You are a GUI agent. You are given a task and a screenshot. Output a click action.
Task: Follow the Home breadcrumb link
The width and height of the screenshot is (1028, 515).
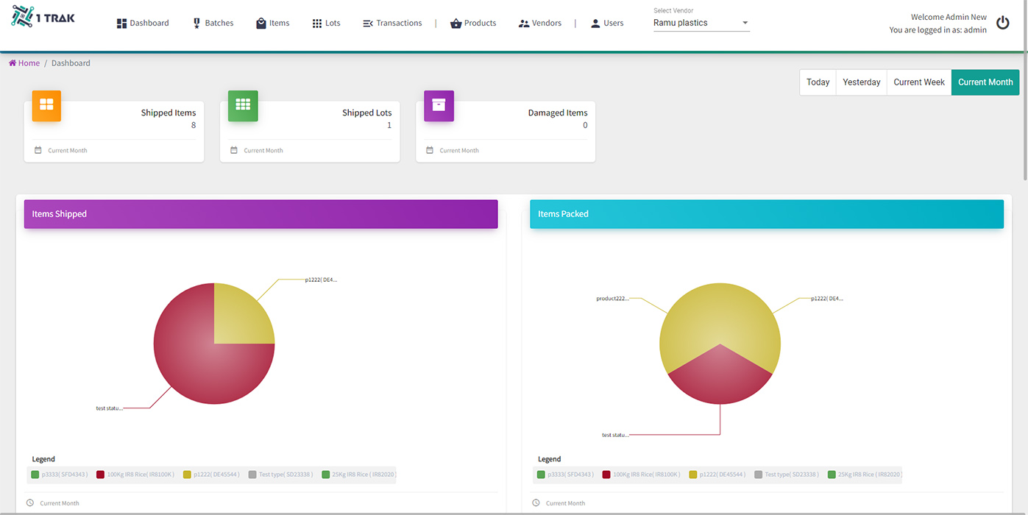pyautogui.click(x=24, y=63)
